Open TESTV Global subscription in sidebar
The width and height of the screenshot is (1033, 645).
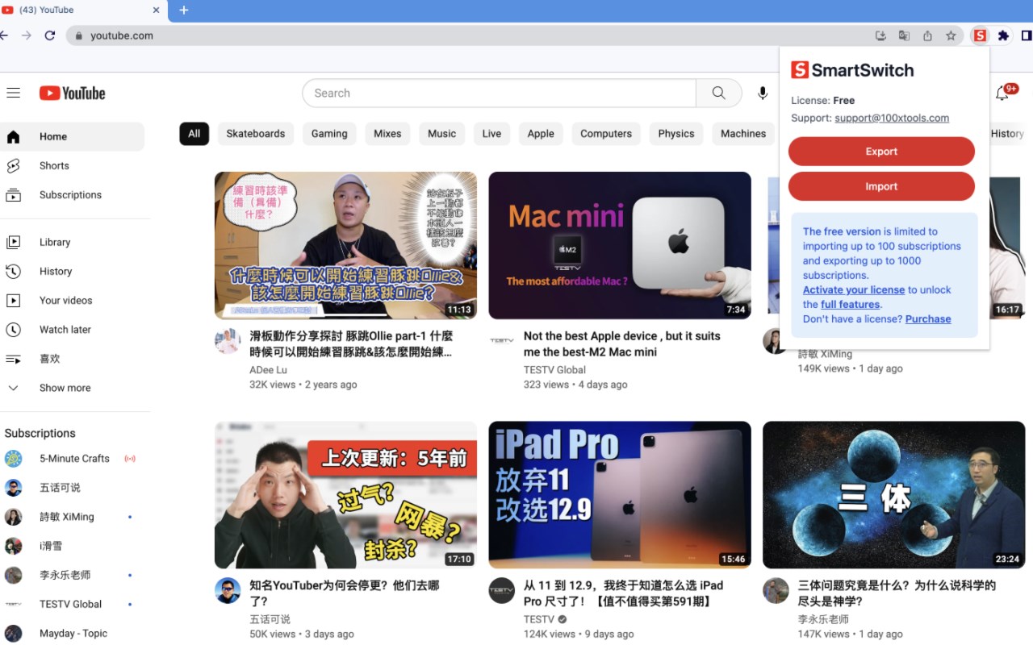coord(73,604)
